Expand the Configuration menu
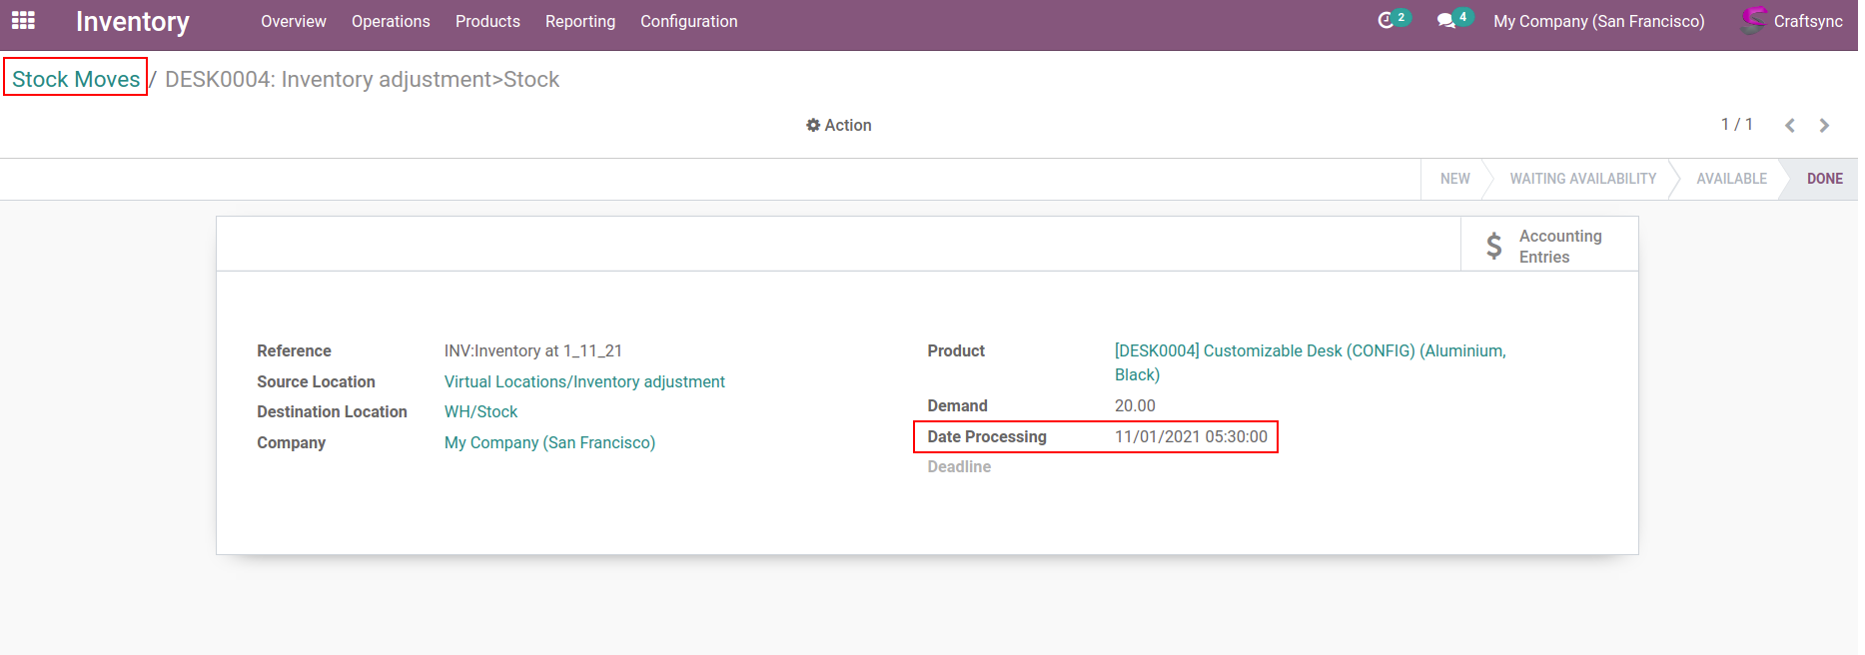1865x655 pixels. [688, 21]
